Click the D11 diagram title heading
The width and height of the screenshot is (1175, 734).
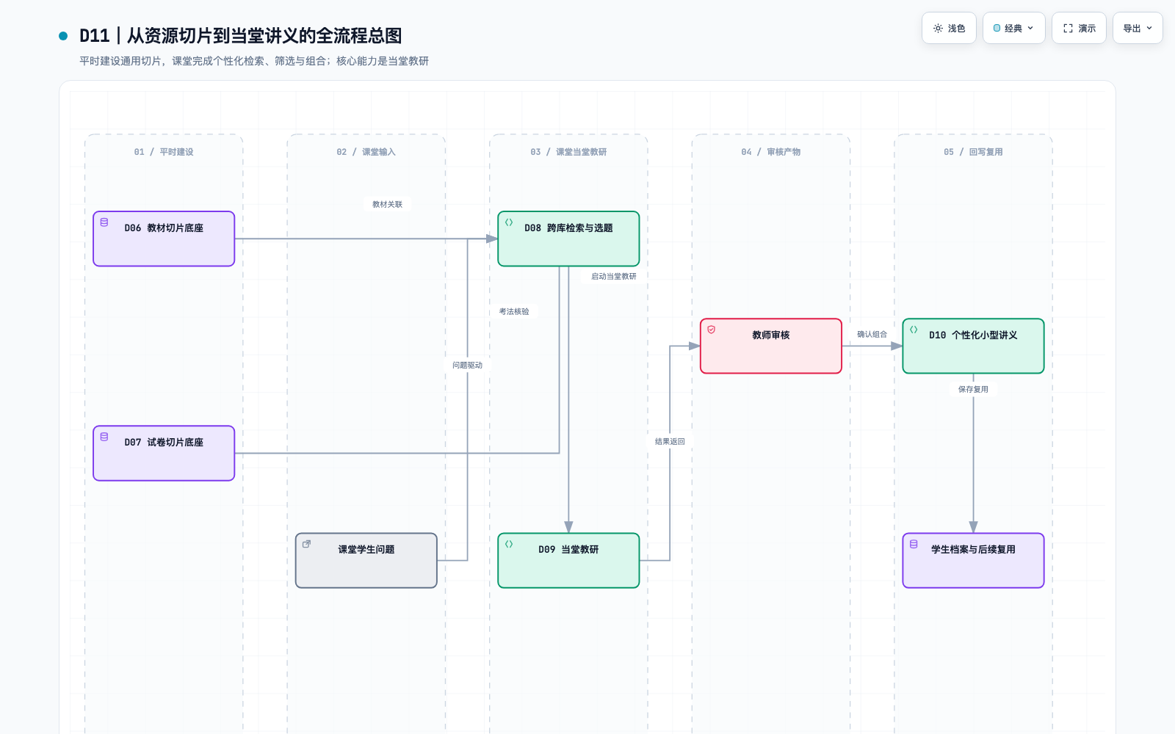click(241, 35)
